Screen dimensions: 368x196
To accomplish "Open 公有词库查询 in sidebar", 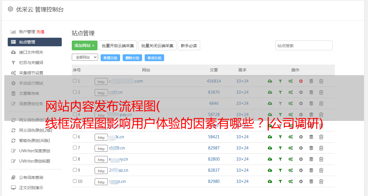I will (31, 177).
